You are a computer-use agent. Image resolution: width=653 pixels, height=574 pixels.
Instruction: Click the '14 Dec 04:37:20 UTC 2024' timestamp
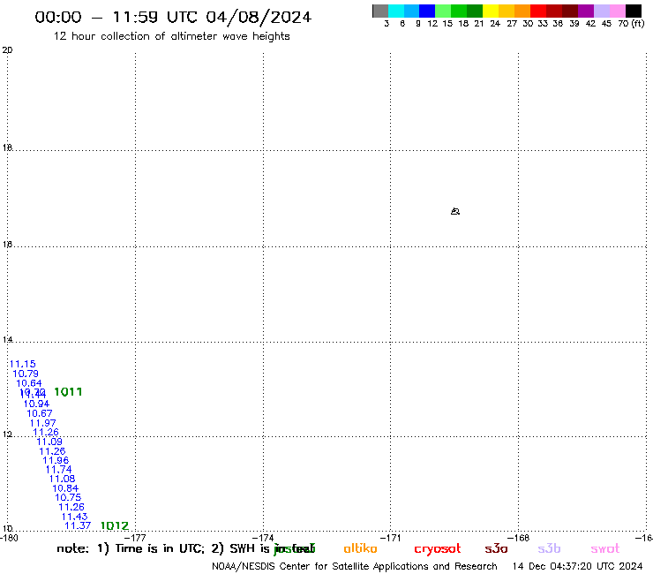coord(577,566)
